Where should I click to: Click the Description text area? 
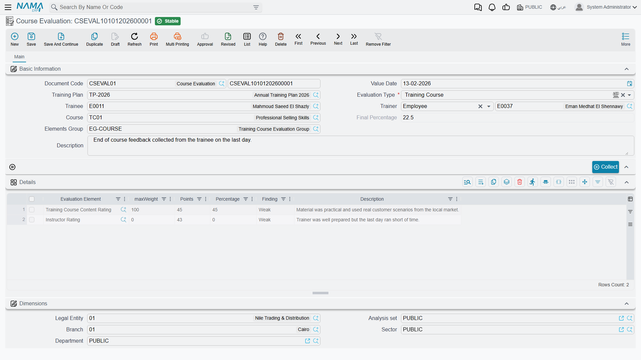pos(361,146)
